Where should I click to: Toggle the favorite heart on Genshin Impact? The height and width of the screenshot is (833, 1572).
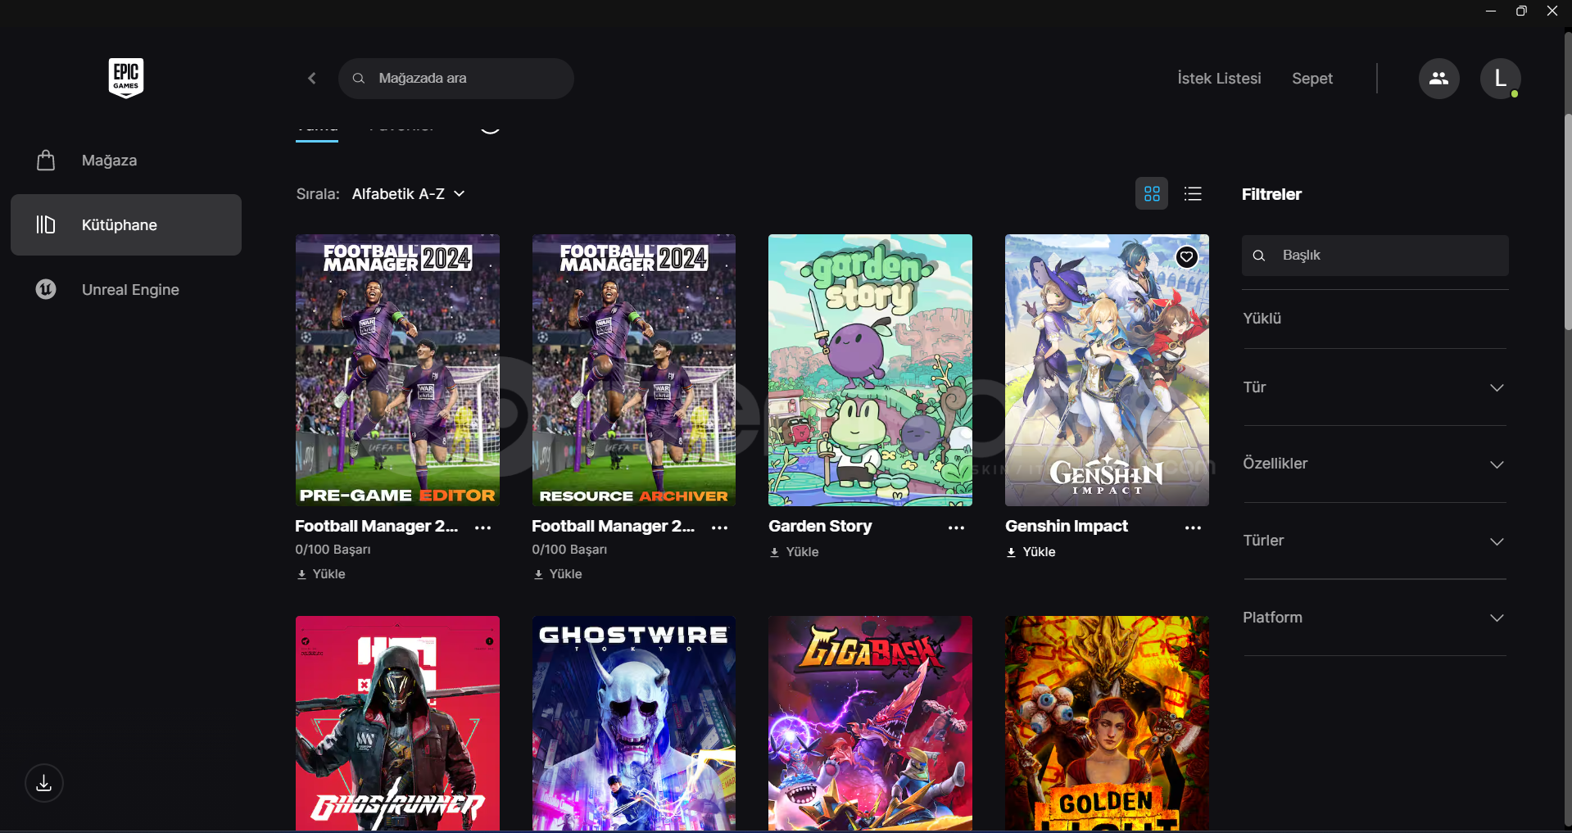pyautogui.click(x=1186, y=257)
